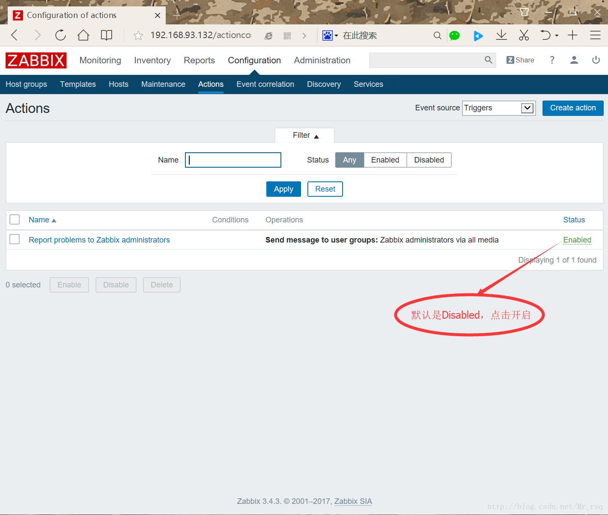
Task: Select the Disabled status filter
Action: click(429, 160)
